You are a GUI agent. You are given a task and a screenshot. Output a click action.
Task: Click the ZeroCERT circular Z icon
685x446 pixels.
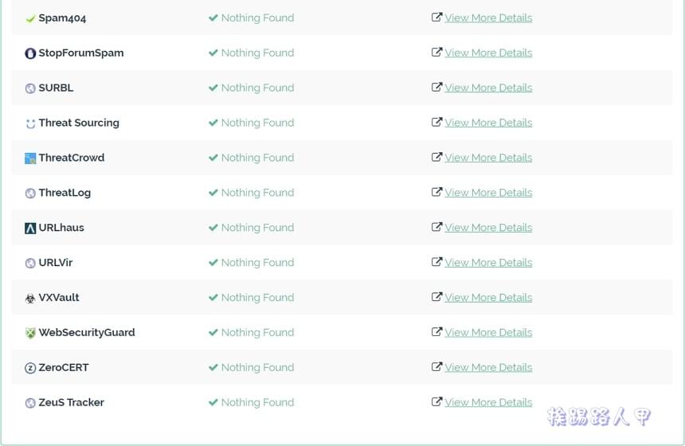click(x=30, y=368)
